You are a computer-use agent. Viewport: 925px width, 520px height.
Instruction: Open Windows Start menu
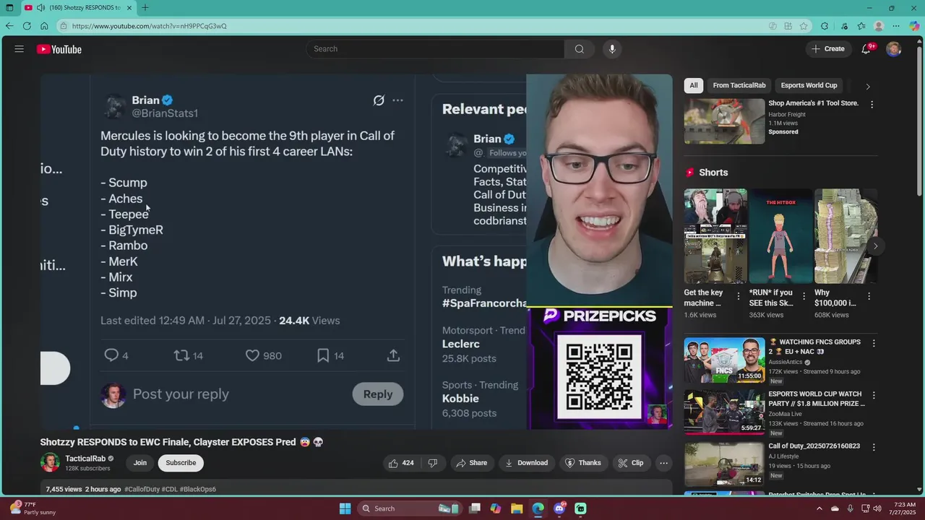click(x=345, y=508)
